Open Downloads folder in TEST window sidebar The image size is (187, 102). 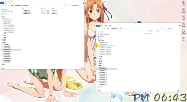(100, 57)
